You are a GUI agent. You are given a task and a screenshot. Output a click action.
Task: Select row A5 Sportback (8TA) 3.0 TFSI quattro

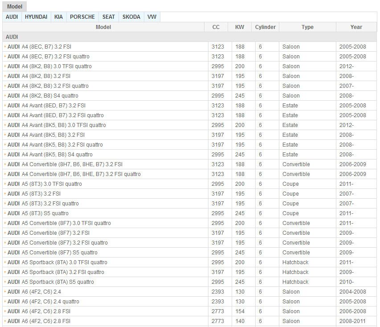[189, 262]
